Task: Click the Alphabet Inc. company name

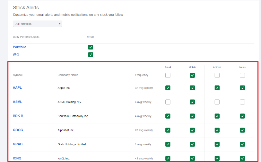Action: [66, 130]
